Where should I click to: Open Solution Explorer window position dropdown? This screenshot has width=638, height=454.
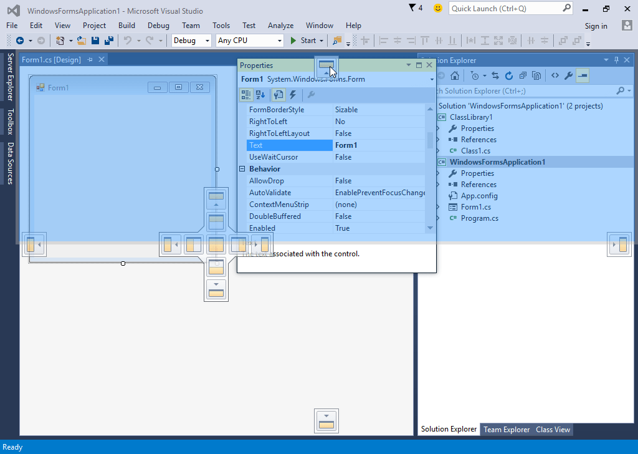pos(606,60)
